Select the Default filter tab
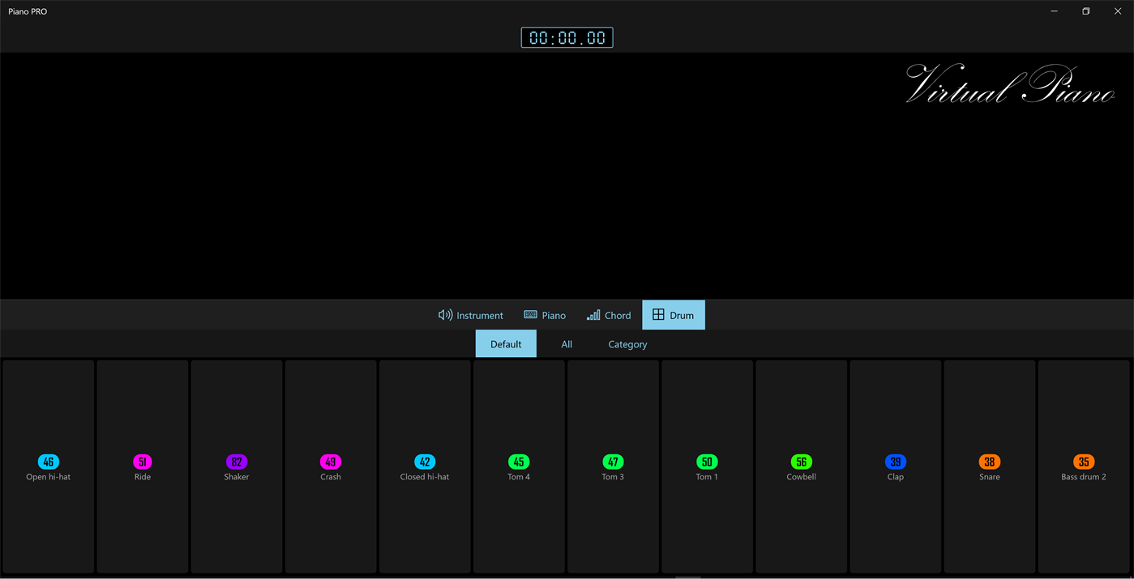 click(x=505, y=343)
